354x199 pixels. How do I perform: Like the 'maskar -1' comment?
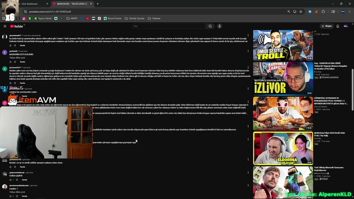[11, 196]
